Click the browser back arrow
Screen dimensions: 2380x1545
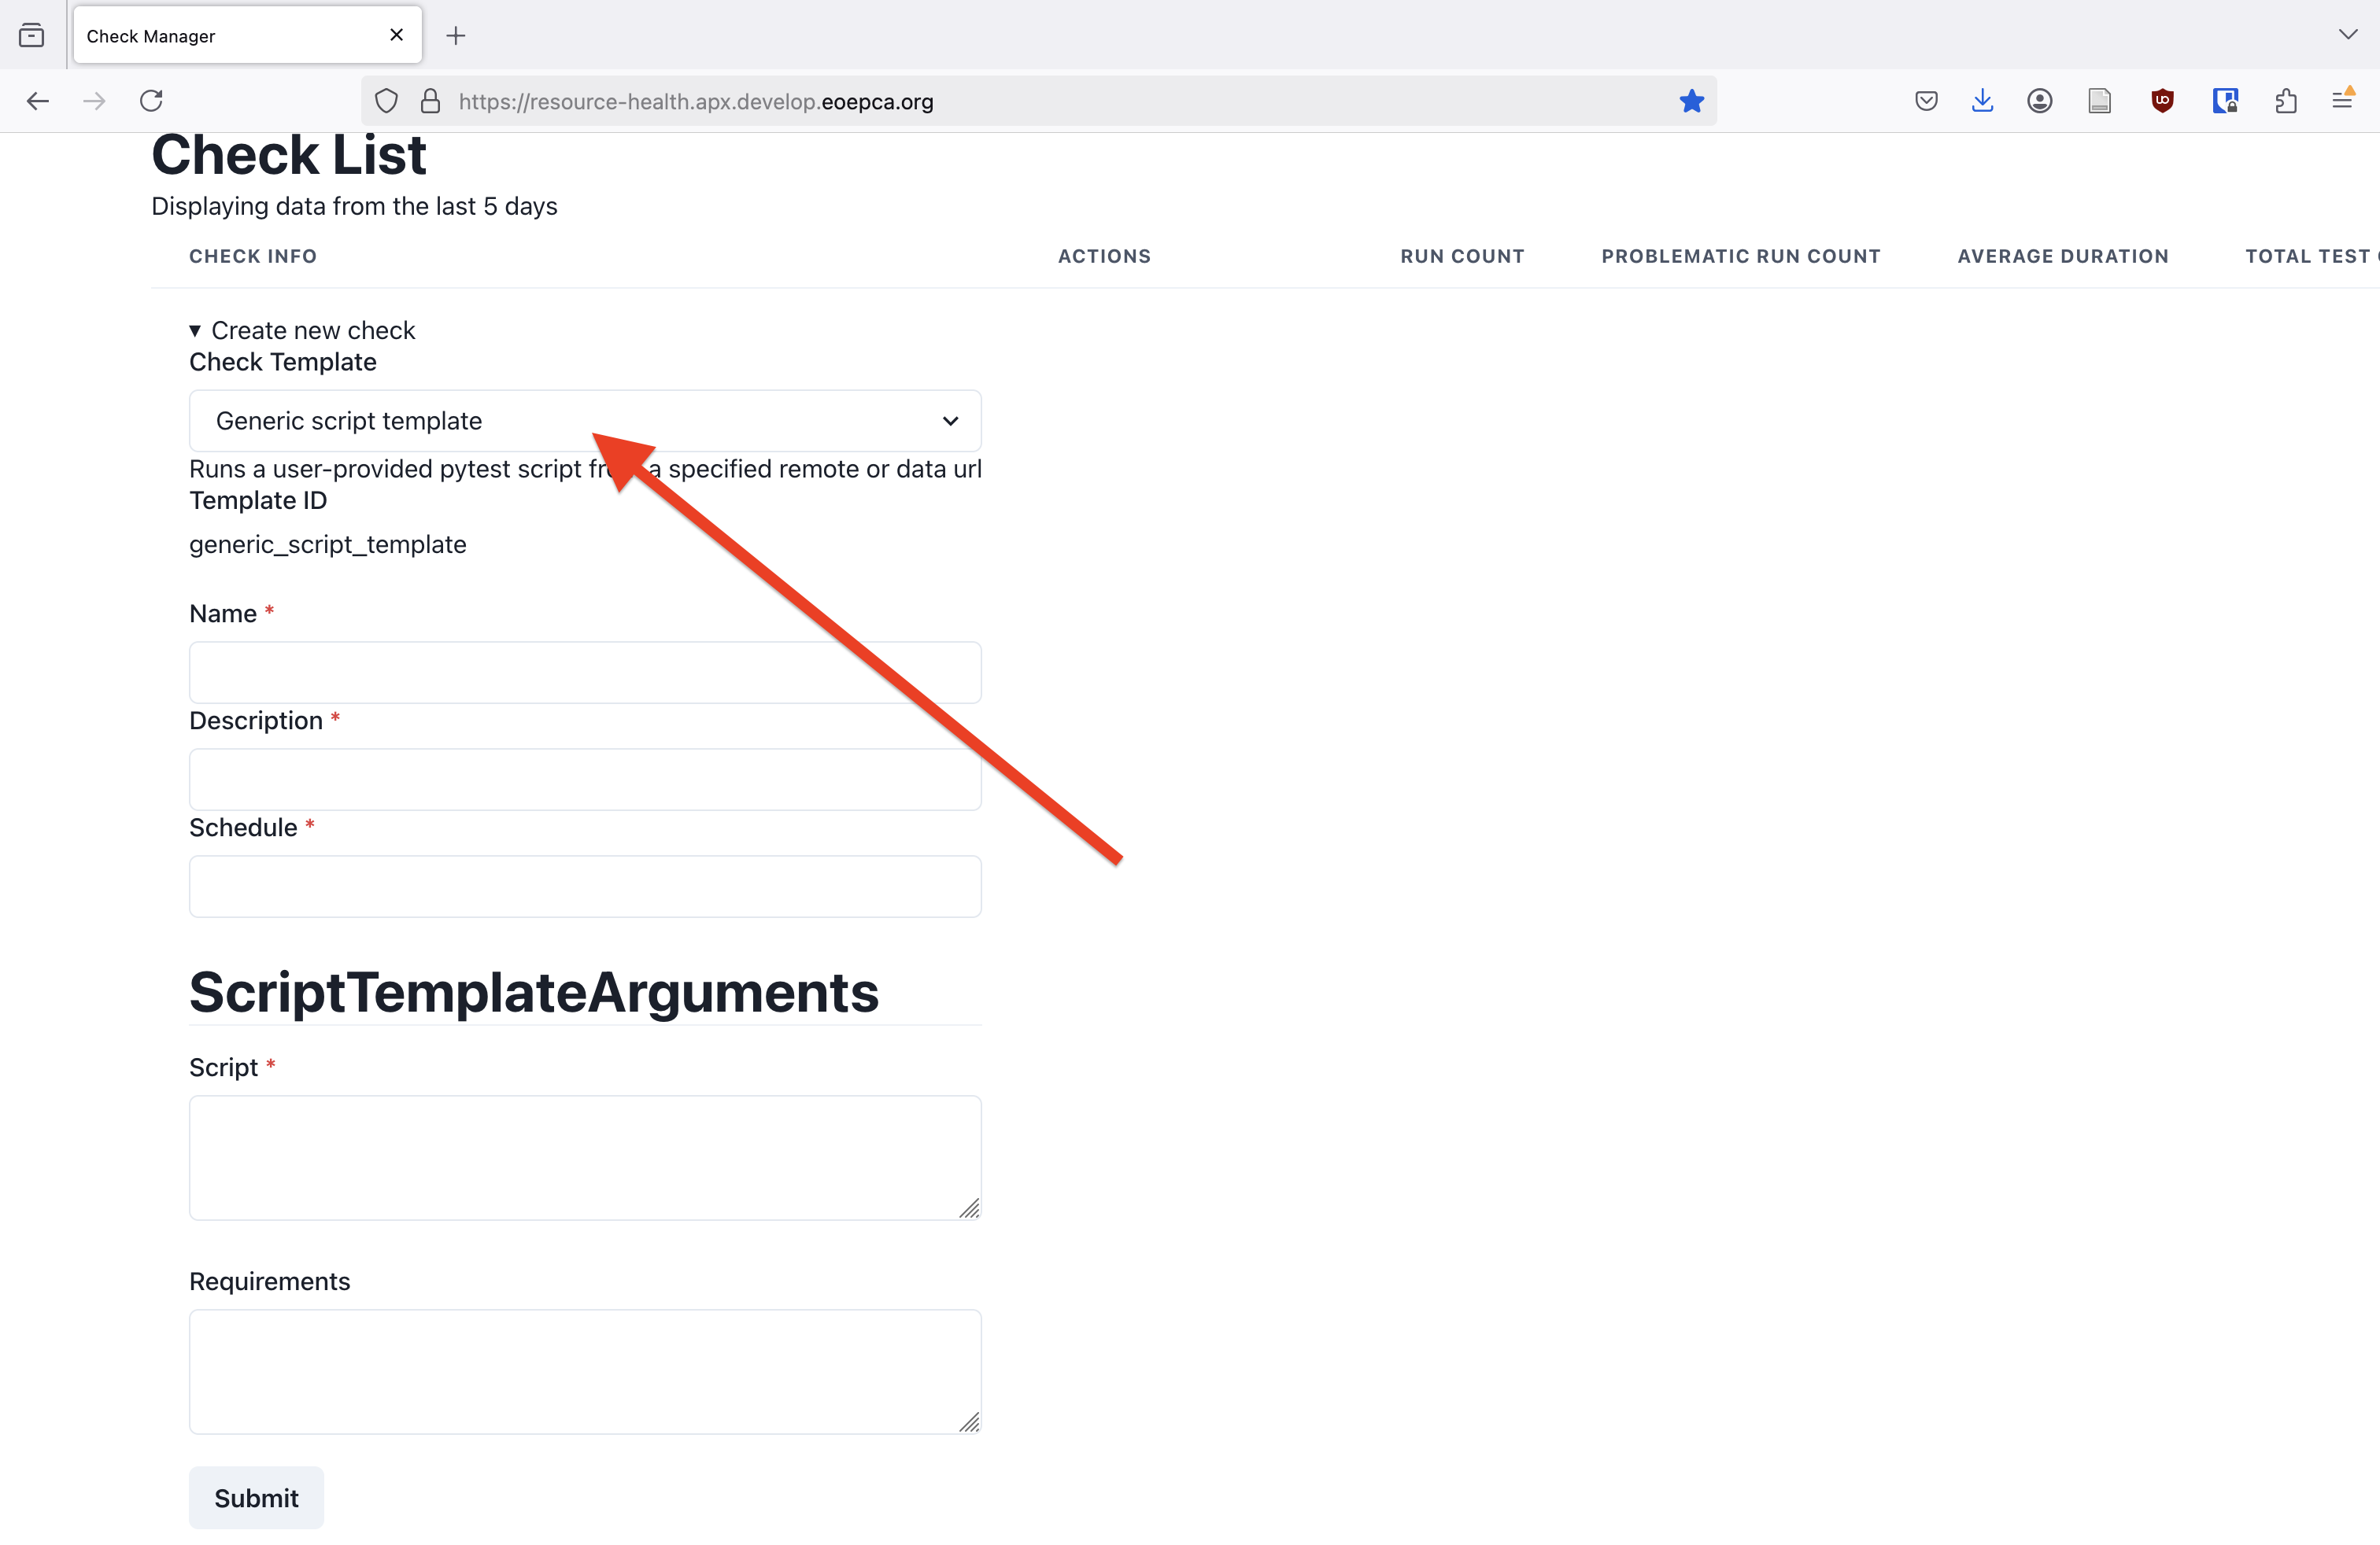tap(38, 101)
